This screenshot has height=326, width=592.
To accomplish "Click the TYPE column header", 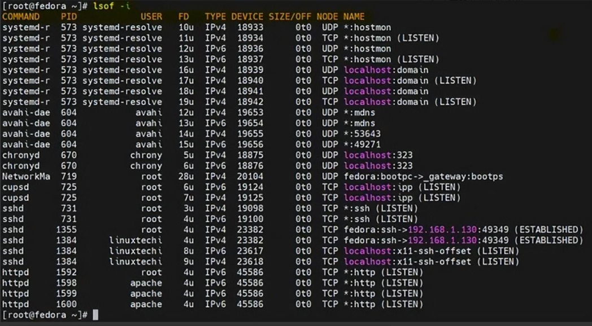I will 215,16.
